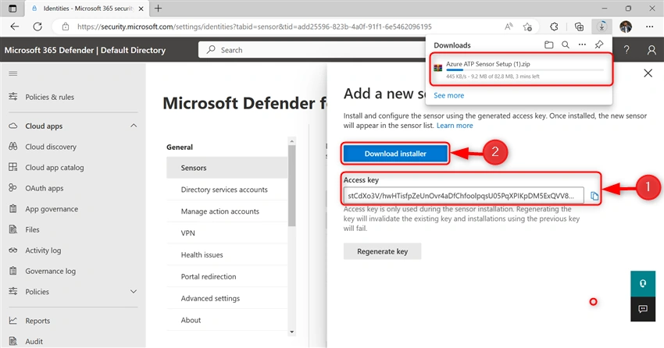The height and width of the screenshot is (348, 664).
Task: Copy the access key with copy icon
Action: coord(594,196)
